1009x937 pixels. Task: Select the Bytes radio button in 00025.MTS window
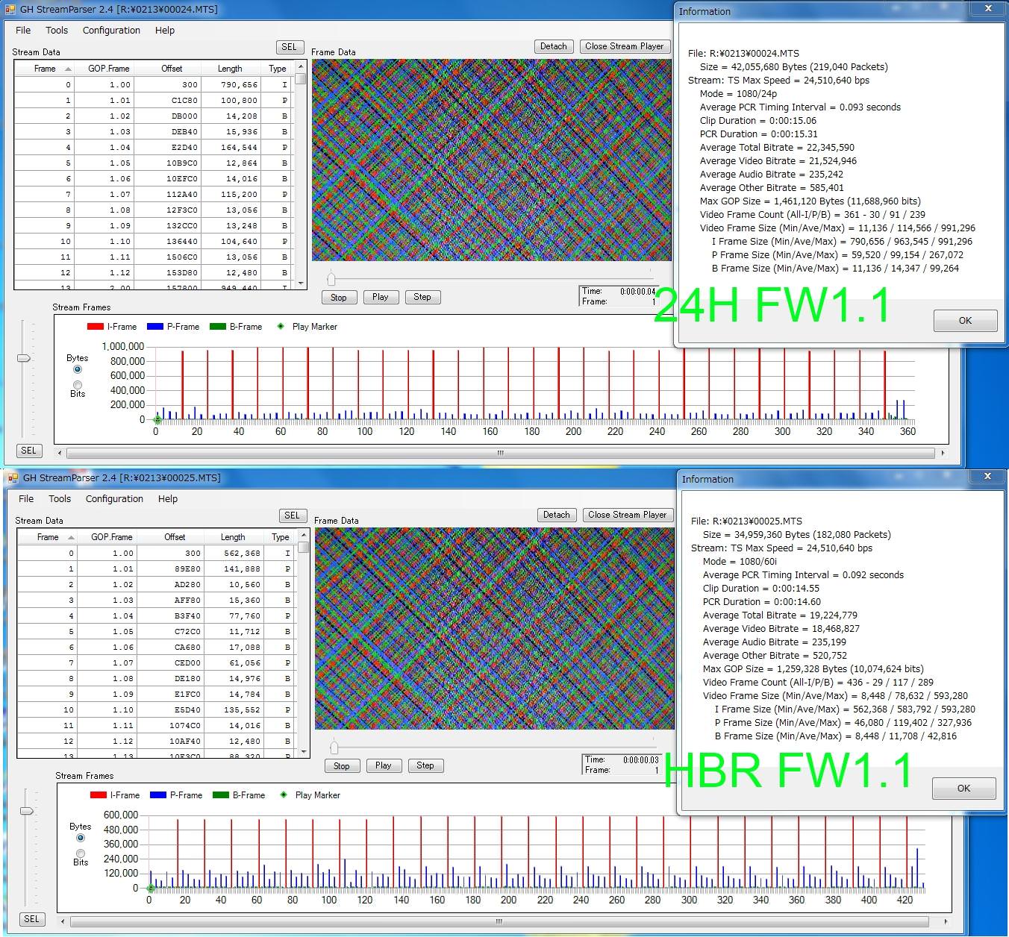(x=81, y=838)
